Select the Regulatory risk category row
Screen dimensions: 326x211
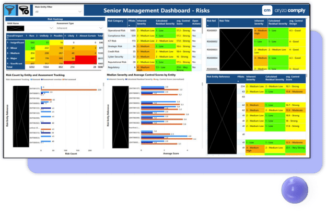pyautogui.click(x=154, y=68)
